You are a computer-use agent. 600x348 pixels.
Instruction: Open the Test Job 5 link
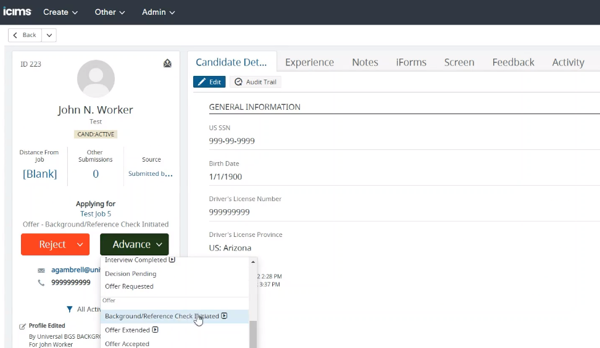[x=96, y=214]
